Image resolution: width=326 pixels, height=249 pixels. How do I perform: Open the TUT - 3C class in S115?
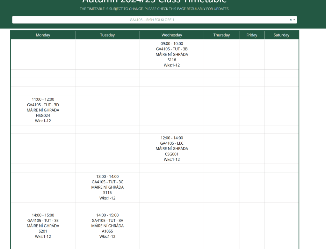click(107, 187)
